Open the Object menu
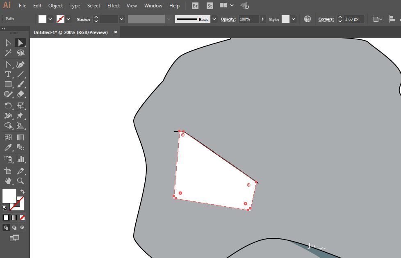Screen dimensions: 401x258 coord(55,6)
